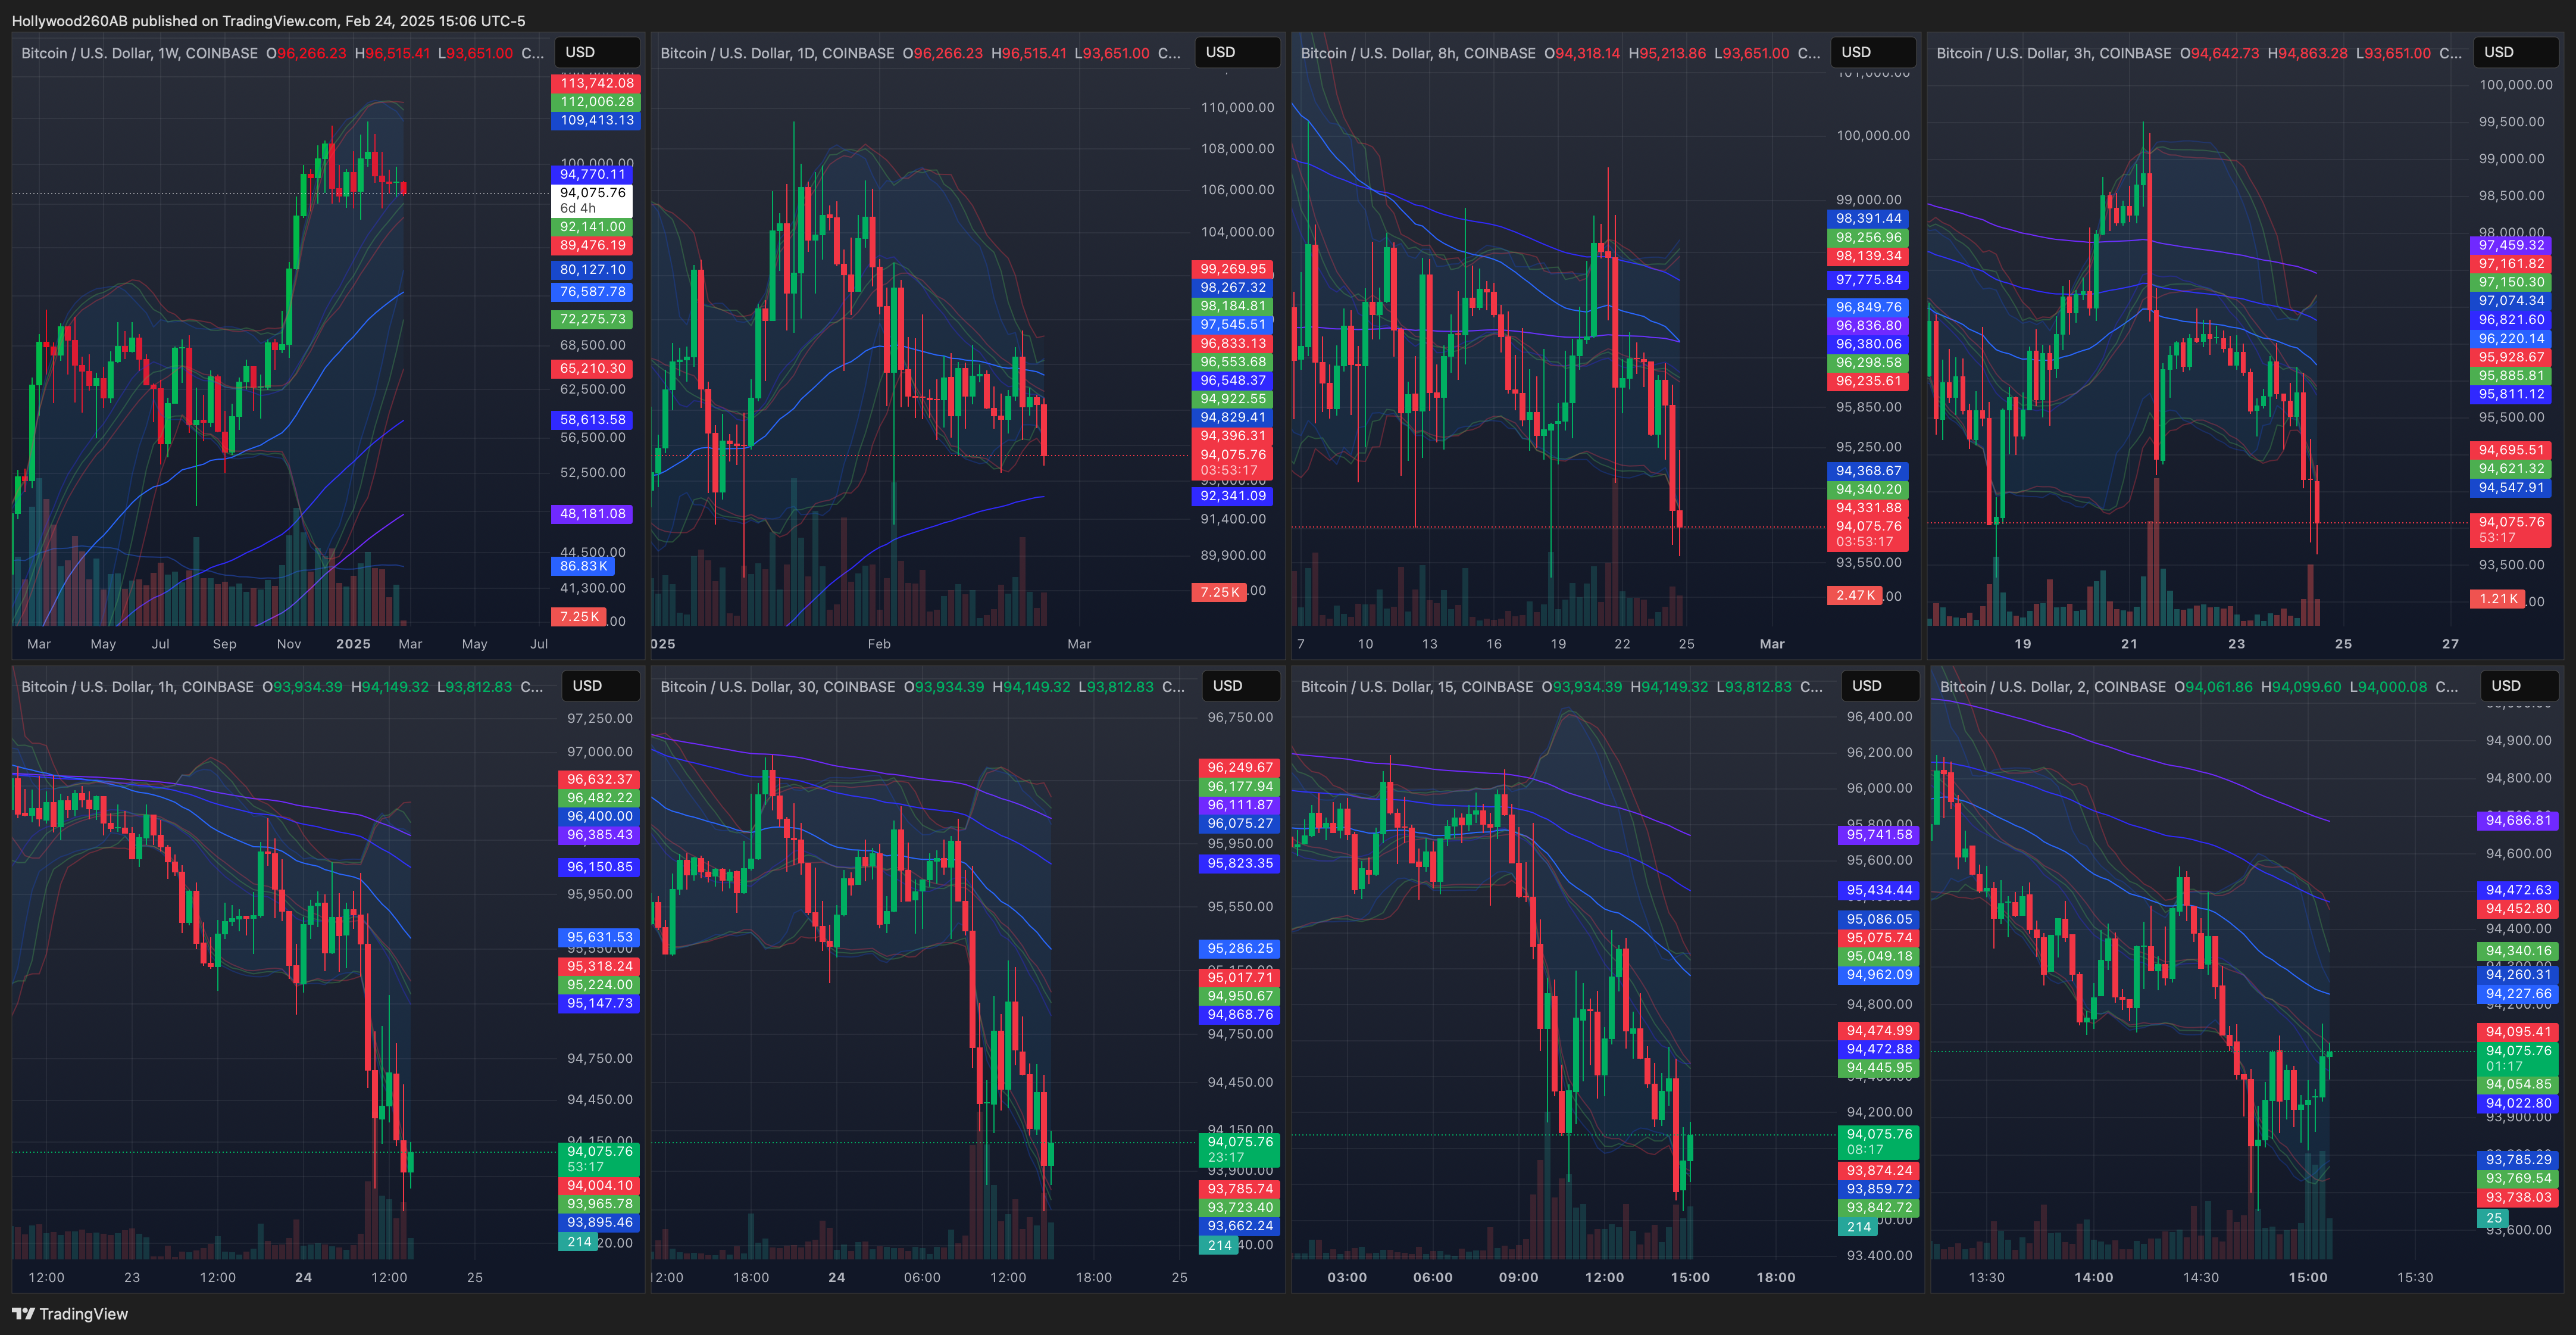Select the purple 48,181.08 price label
The image size is (2576, 1335).
[x=592, y=513]
